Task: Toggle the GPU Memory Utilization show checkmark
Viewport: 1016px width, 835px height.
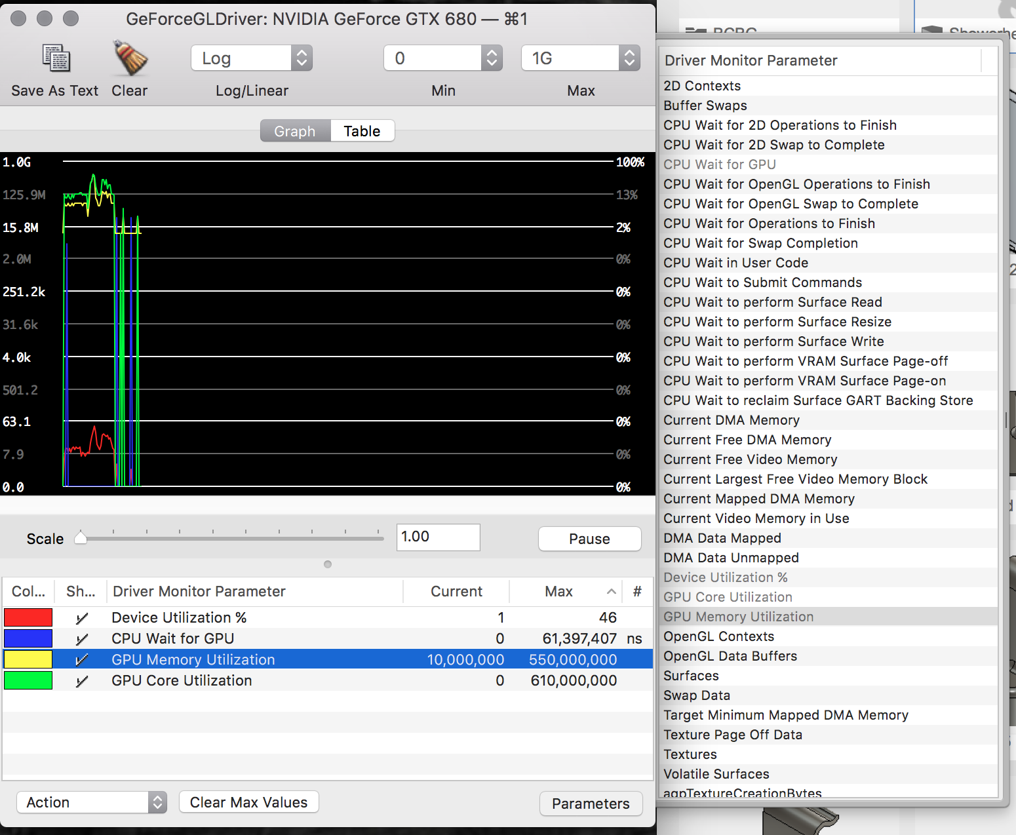Action: (82, 660)
